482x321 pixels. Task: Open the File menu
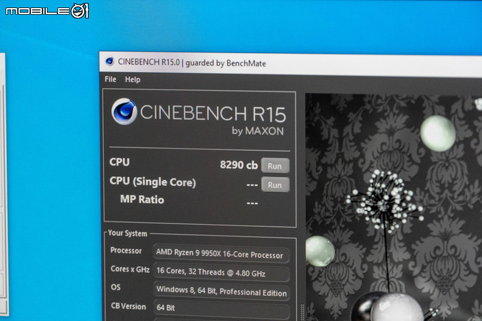click(x=111, y=79)
